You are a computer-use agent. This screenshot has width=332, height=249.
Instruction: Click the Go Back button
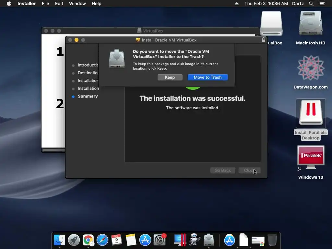223,170
